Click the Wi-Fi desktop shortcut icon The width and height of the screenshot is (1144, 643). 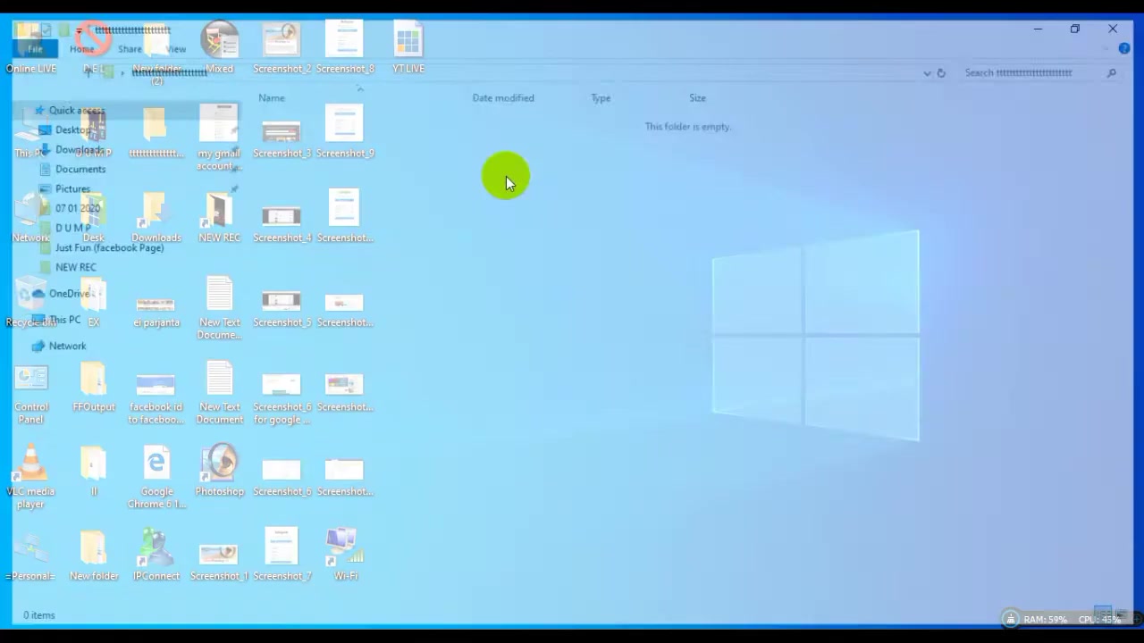pyautogui.click(x=345, y=555)
